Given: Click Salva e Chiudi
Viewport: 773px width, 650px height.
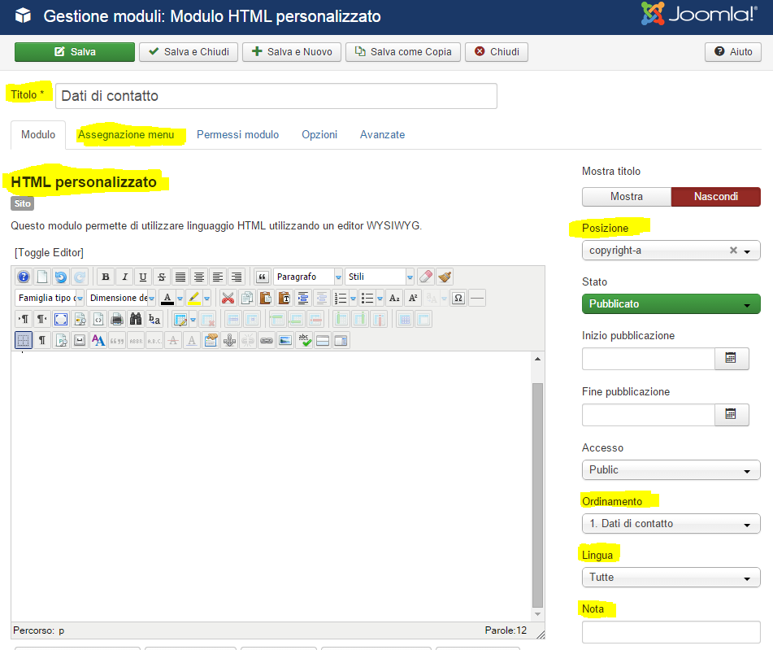Looking at the screenshot, I should coord(188,51).
